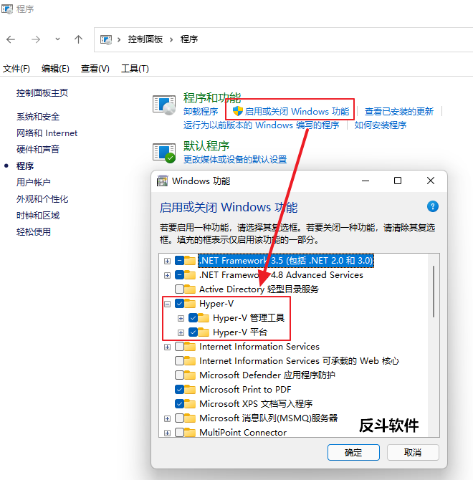Uncheck the Hyper-V checkbox
The height and width of the screenshot is (480, 473).
[x=179, y=304]
